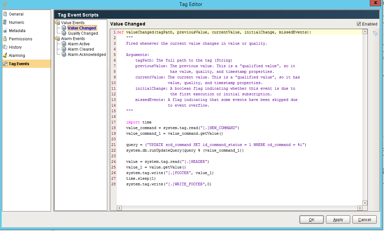Image resolution: width=384 pixels, height=231 pixels.
Task: Click line 1 def valueChanged code
Action: click(214, 32)
